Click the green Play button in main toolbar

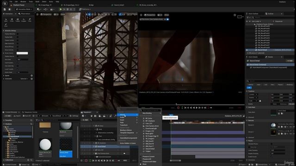(61, 9)
